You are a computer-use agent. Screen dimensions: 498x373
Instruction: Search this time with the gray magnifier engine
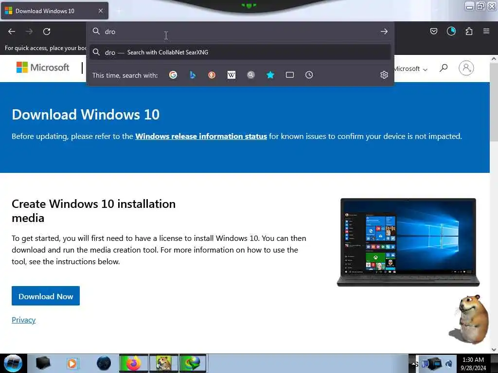pyautogui.click(x=251, y=75)
